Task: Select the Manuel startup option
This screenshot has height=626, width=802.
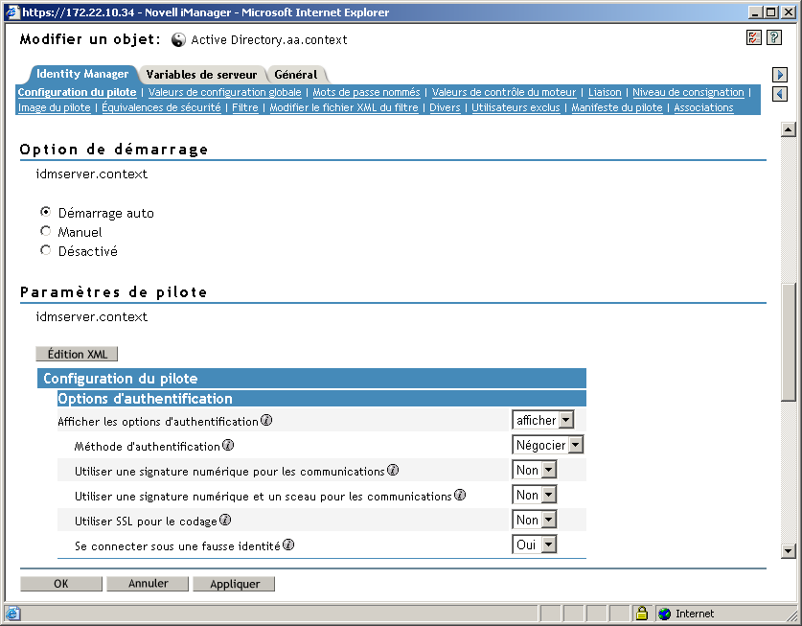Action: pos(45,232)
